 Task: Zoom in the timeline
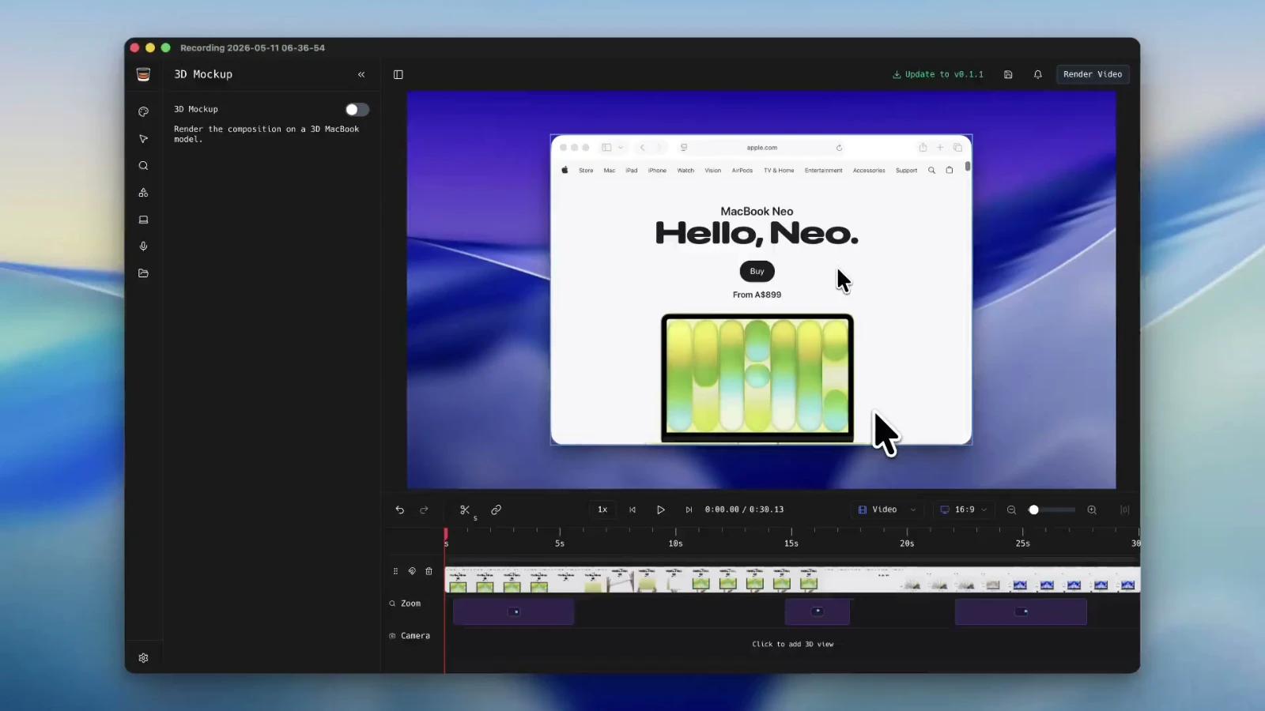pyautogui.click(x=1092, y=510)
